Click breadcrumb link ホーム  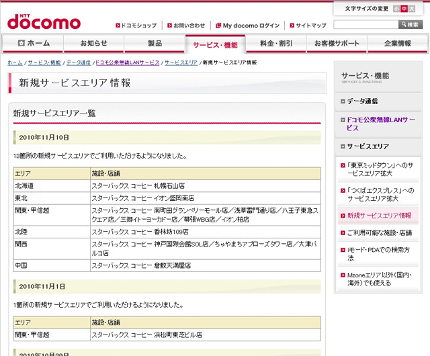[x=15, y=62]
